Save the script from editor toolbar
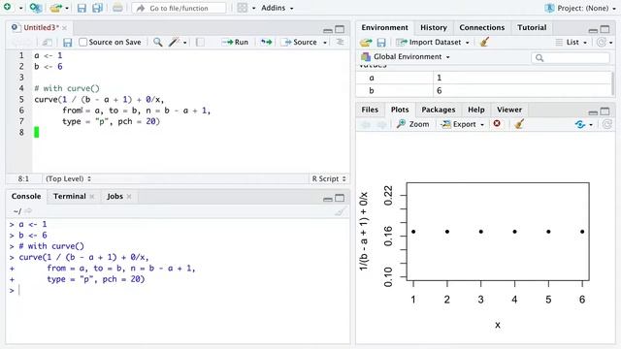 (x=68, y=42)
